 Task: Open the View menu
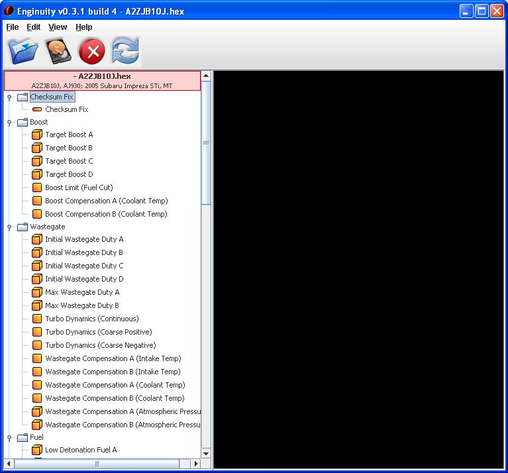58,27
